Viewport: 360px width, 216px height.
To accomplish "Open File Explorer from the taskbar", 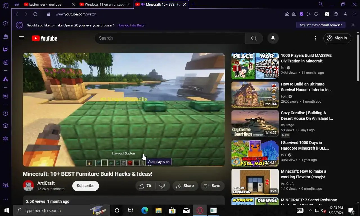I will point(159,210).
